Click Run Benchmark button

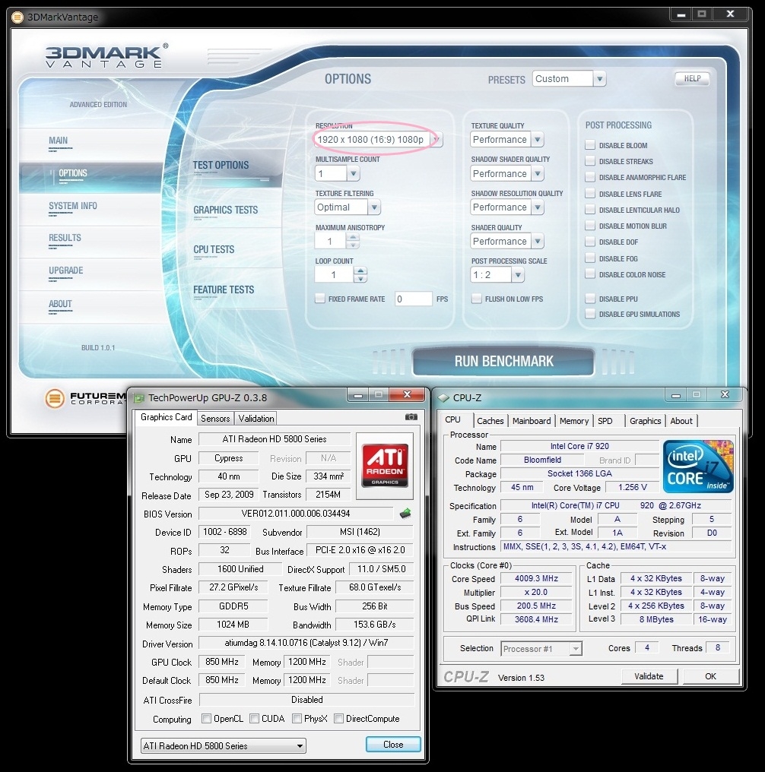click(x=503, y=362)
